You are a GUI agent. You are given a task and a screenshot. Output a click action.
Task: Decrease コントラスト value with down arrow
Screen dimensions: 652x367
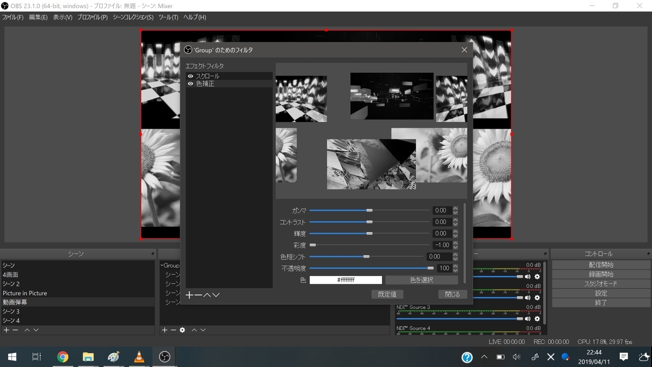click(x=455, y=223)
